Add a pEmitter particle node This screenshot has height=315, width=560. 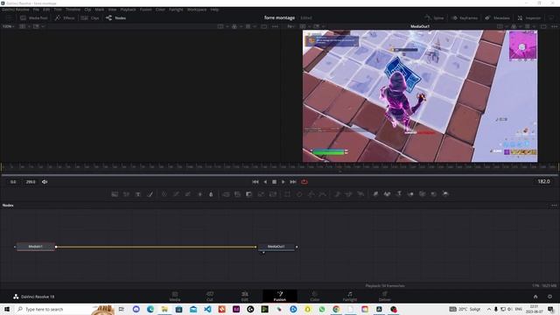click(337, 194)
